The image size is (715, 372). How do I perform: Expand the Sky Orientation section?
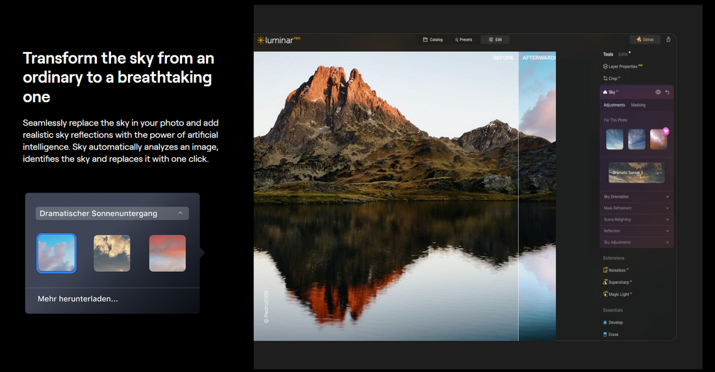click(636, 196)
